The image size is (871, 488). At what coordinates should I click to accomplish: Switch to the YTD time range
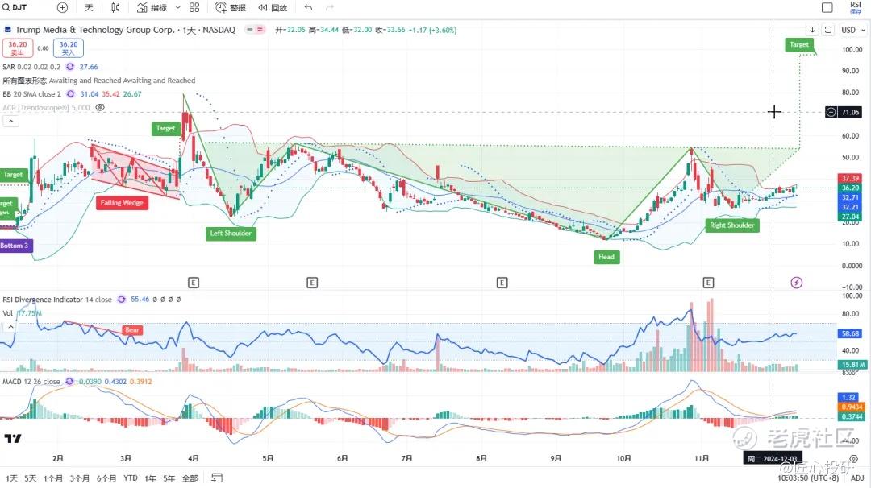[131, 478]
